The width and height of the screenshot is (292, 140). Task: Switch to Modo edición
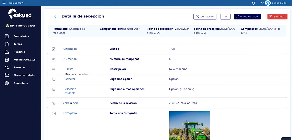(x=247, y=17)
